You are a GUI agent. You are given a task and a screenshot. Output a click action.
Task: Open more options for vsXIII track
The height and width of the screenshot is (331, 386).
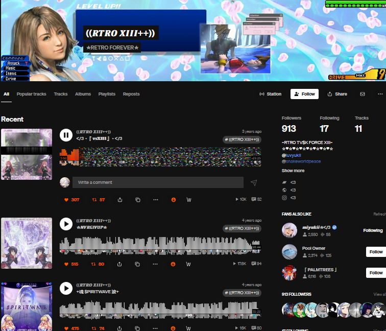(x=156, y=200)
